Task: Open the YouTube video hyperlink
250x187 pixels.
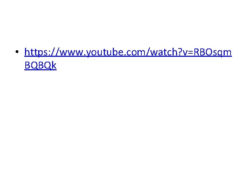Action: (128, 52)
